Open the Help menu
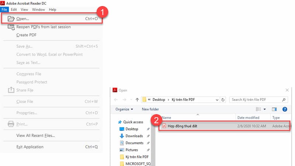 [x=52, y=10]
